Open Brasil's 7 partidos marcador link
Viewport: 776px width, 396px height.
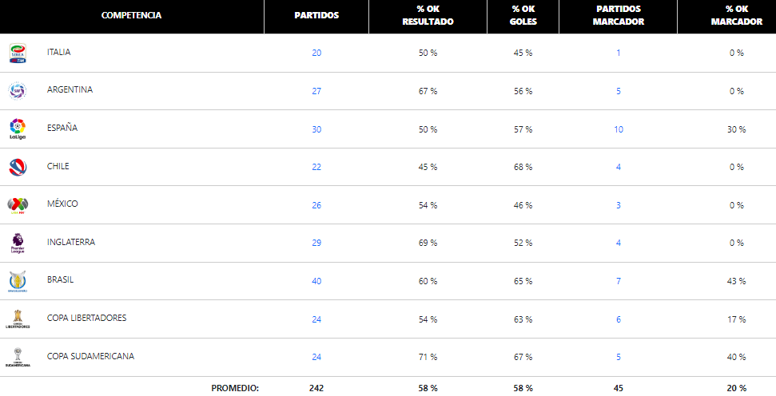(x=619, y=281)
